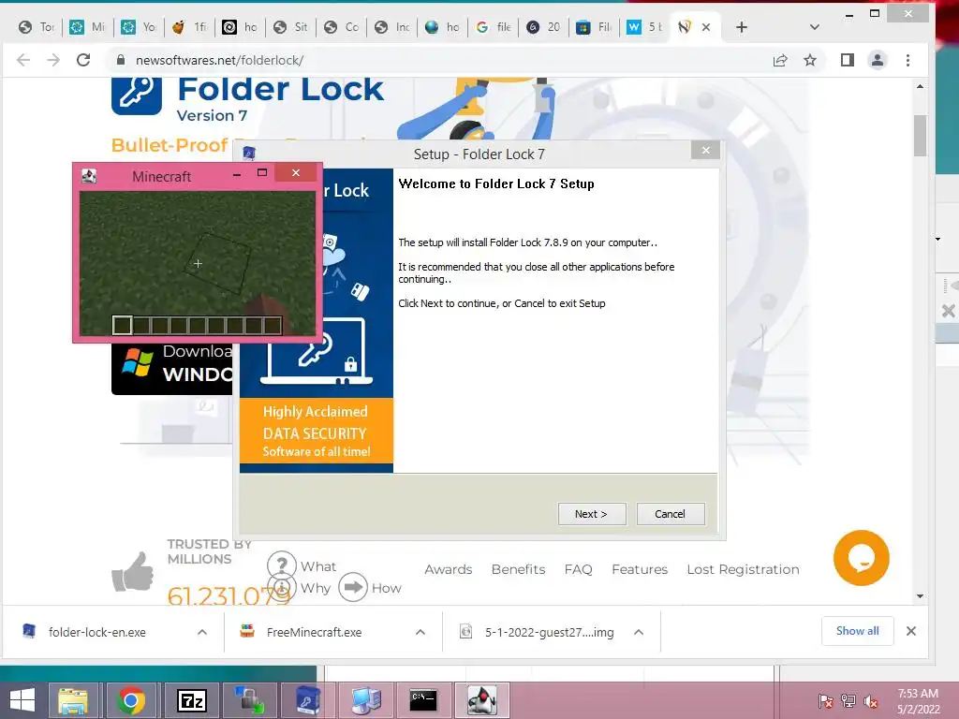The image size is (959, 719).
Task: Open the Windows Start button
Action: (x=22, y=700)
